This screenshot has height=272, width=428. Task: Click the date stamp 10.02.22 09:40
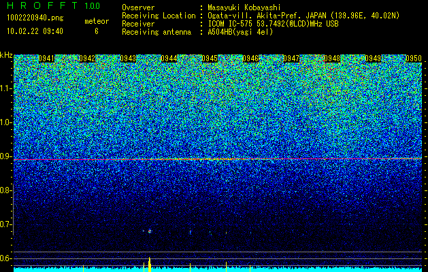35,31
